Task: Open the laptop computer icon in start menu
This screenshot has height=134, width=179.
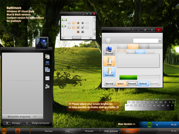Action: tap(47, 63)
